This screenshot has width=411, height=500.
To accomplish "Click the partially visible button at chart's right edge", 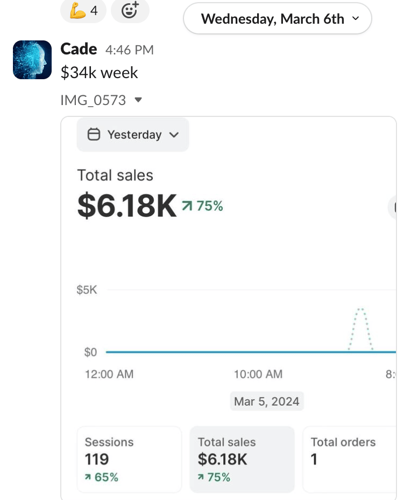I will 393,207.
